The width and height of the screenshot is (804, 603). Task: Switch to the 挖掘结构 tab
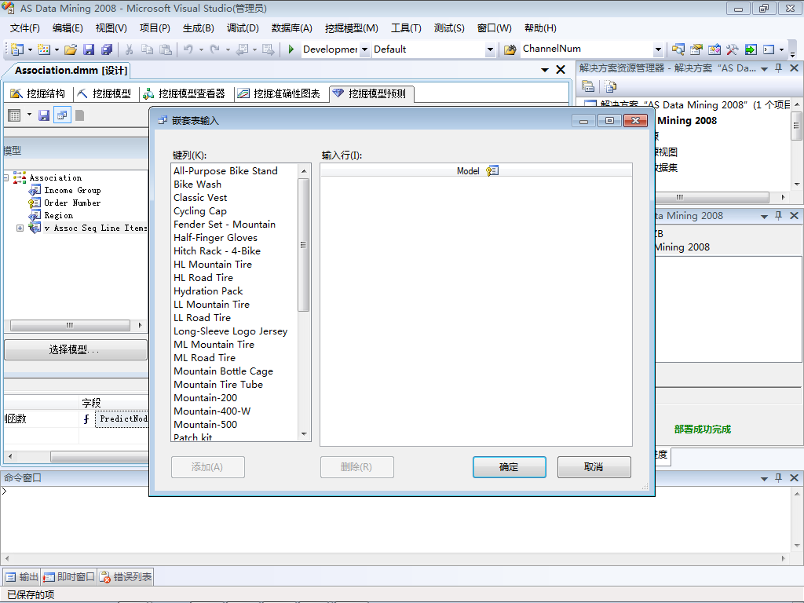click(38, 93)
